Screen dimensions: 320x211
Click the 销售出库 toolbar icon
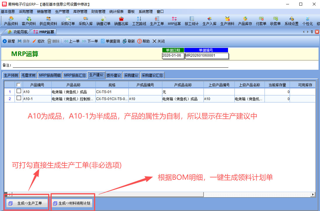(121, 21)
